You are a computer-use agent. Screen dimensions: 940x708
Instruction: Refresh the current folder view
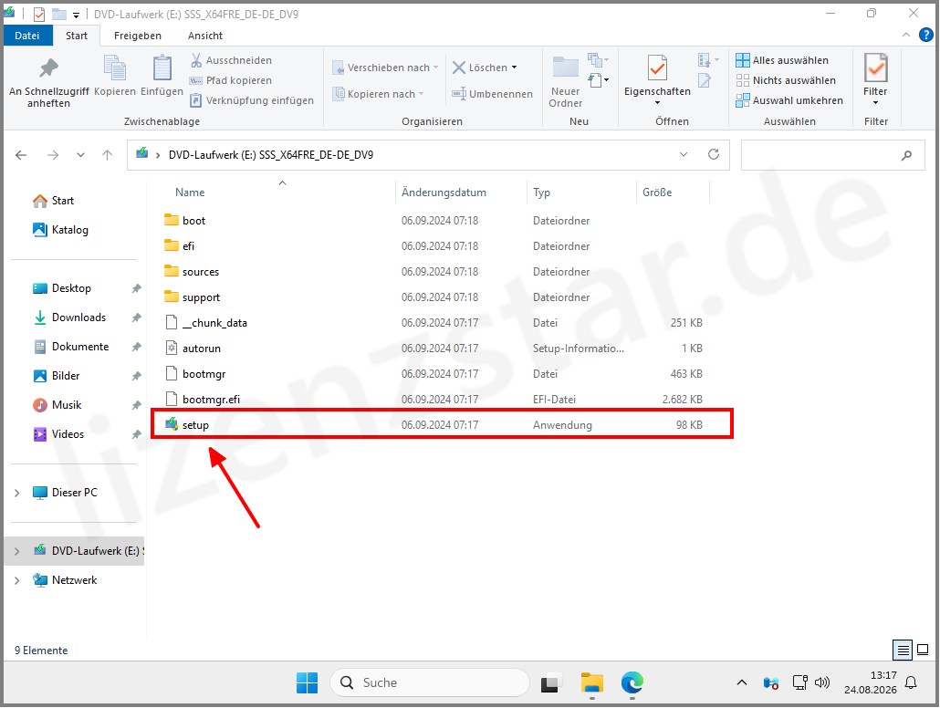[x=714, y=155]
